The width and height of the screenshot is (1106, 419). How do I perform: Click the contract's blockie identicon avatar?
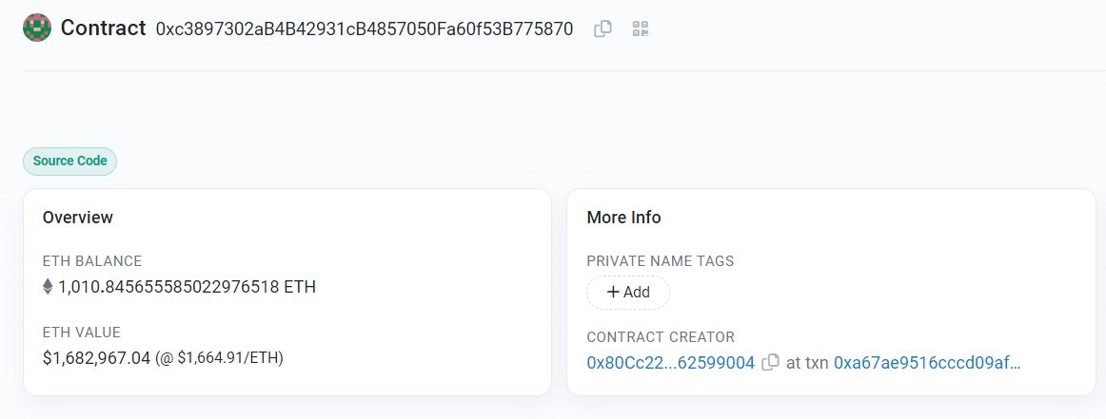tap(37, 29)
